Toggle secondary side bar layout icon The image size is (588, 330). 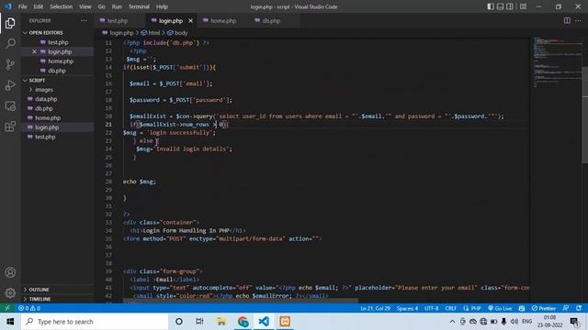click(510, 6)
